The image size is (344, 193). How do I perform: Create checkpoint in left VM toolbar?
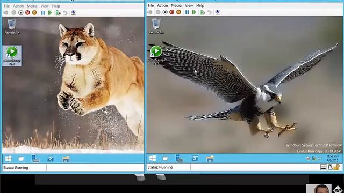(x=58, y=13)
